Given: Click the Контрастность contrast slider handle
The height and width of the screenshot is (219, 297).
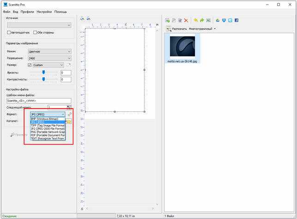Looking at the screenshot, I should coord(43,79).
